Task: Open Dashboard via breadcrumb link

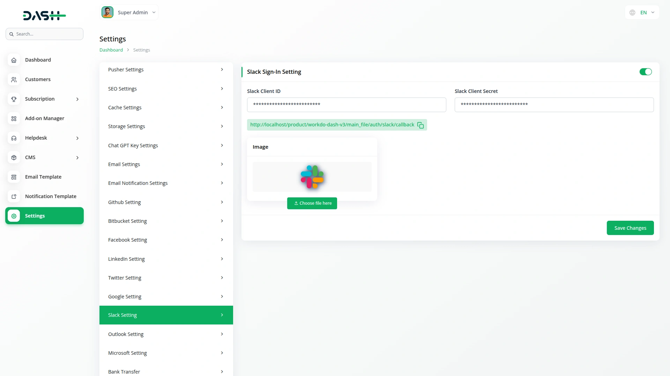Action: [110, 50]
